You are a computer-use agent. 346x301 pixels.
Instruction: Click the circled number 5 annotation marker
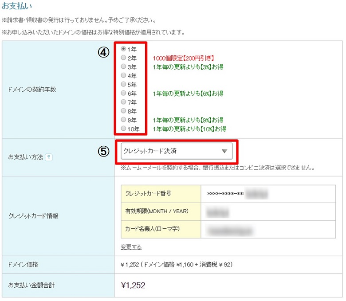[103, 151]
